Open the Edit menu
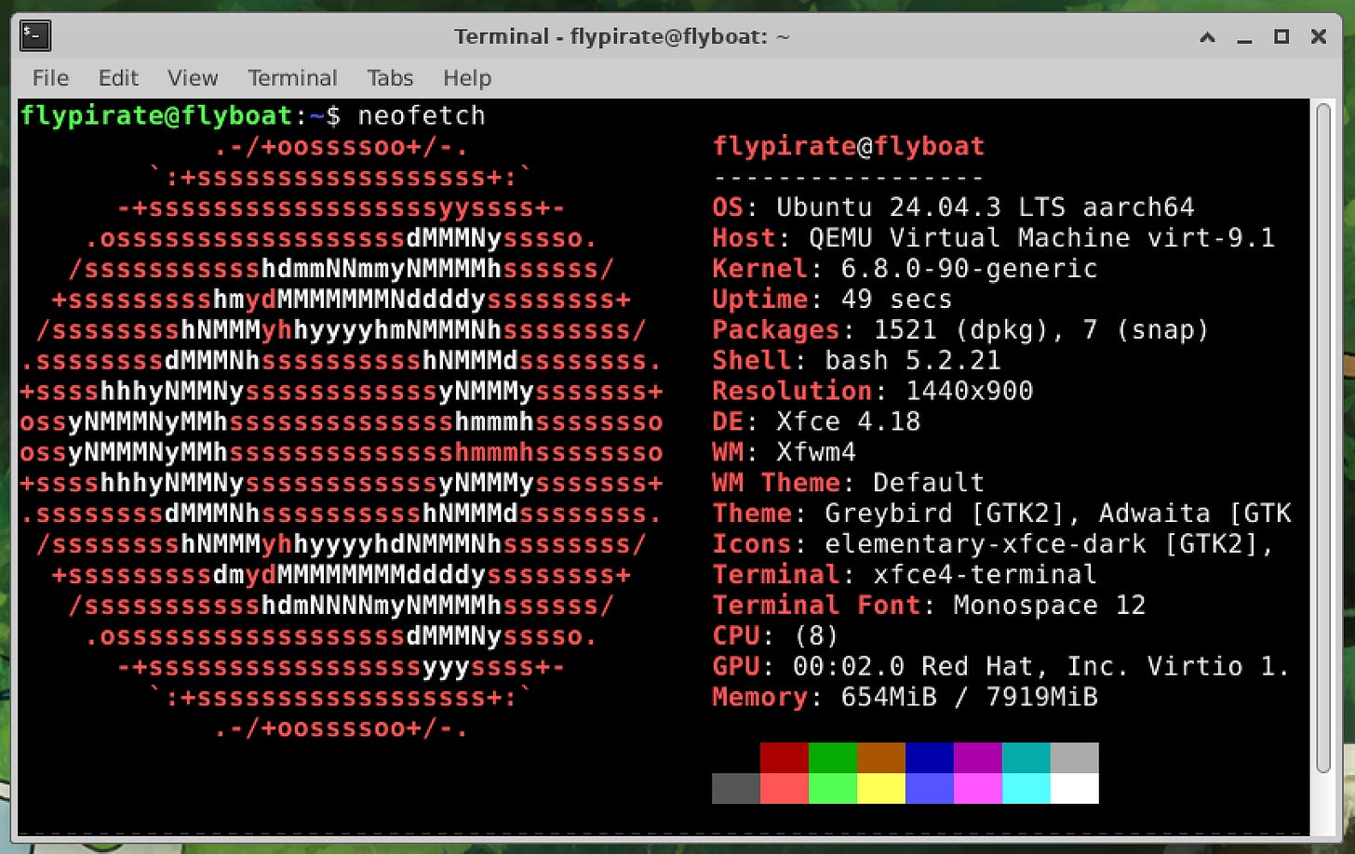This screenshot has width=1355, height=854. pos(118,78)
